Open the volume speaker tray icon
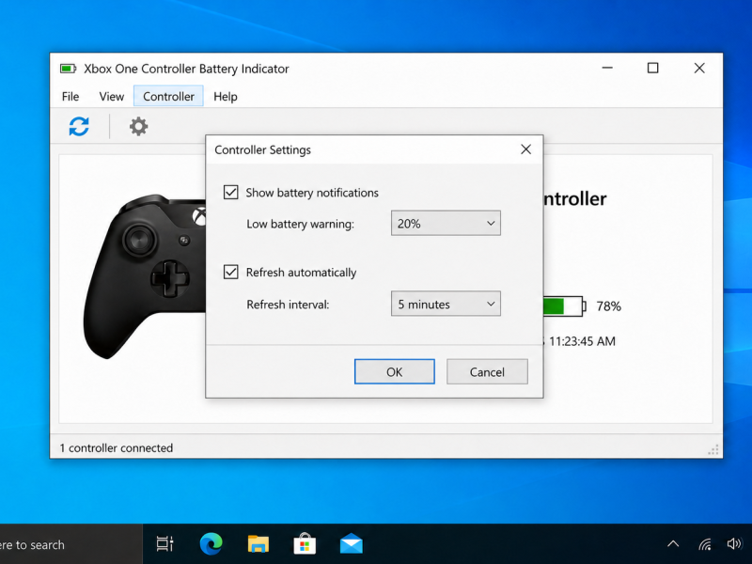 [734, 544]
